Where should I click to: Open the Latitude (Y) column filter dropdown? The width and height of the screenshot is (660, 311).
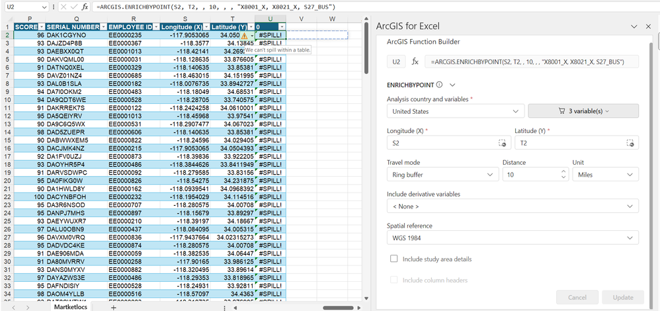point(251,27)
